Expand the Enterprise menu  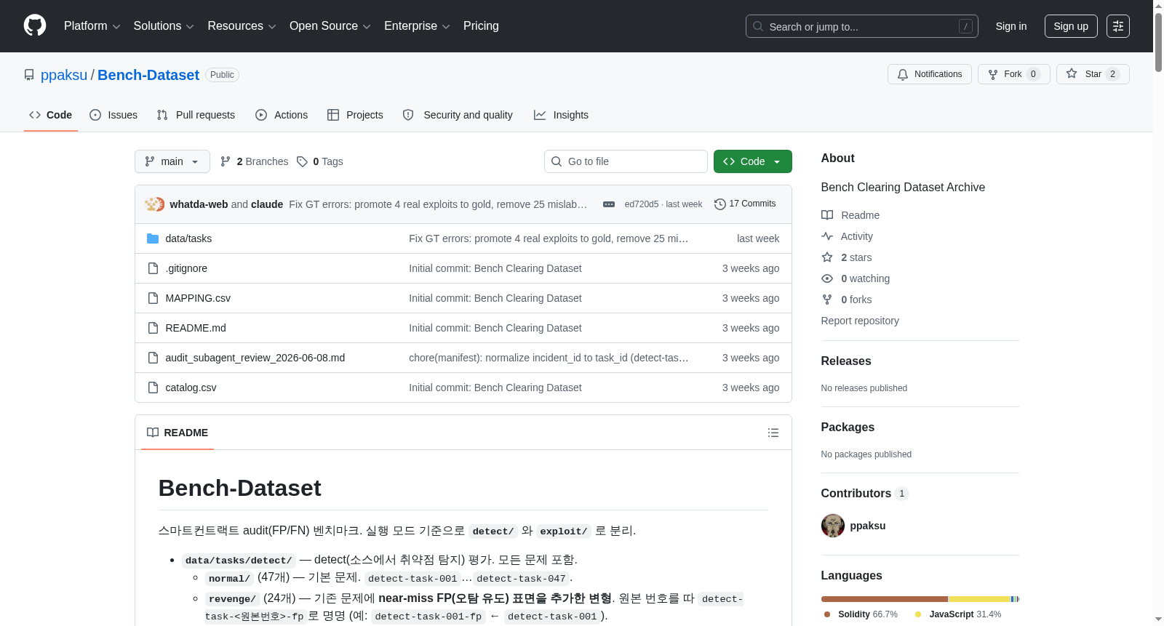[417, 26]
